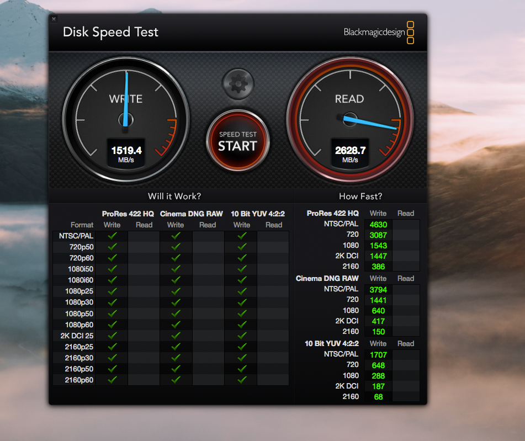Click the Will it Work? heading
Image resolution: width=525 pixels, height=441 pixels.
click(174, 196)
